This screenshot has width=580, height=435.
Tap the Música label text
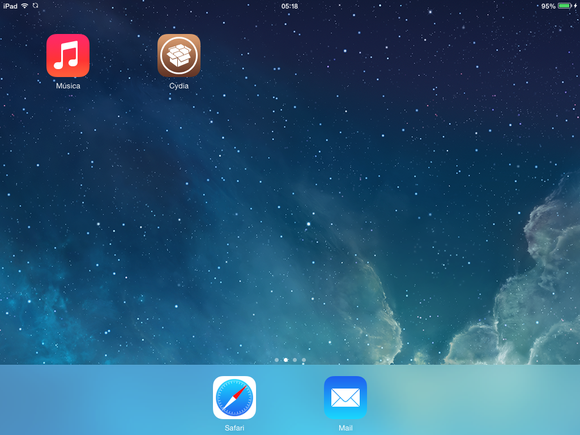point(68,86)
